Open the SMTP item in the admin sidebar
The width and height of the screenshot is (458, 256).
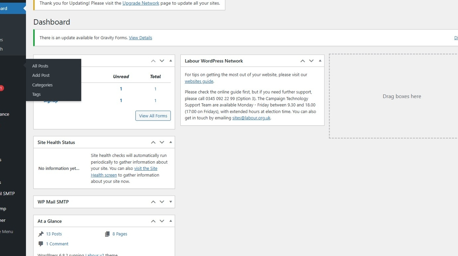[13, 194]
